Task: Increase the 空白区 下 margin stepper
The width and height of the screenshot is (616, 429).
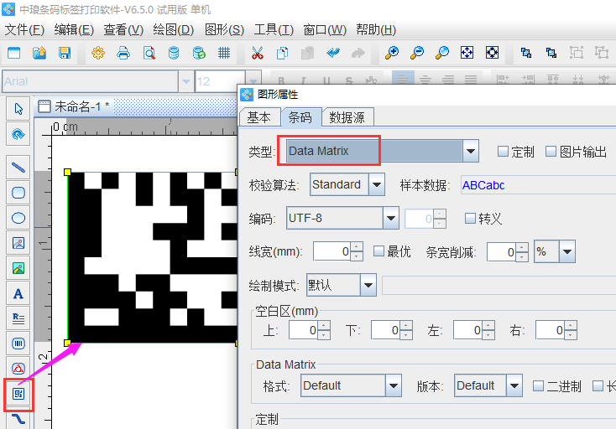Action: 406,325
